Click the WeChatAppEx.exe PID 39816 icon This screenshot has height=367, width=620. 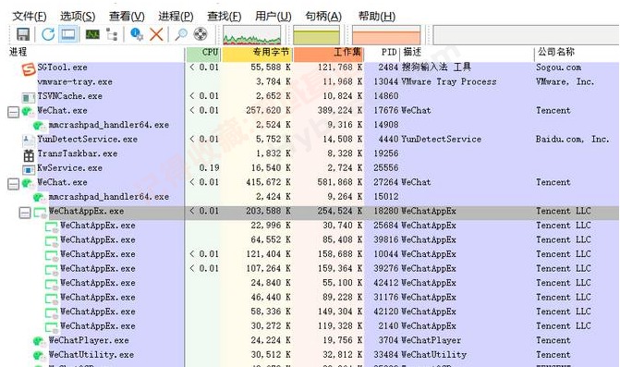(x=52, y=241)
